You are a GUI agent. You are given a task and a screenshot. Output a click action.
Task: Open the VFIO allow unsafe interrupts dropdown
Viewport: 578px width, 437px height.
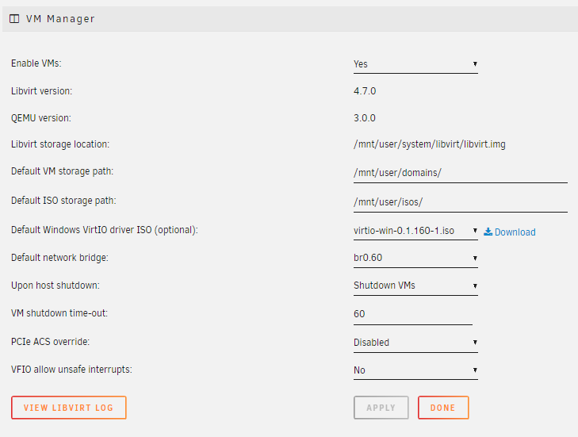[415, 370]
